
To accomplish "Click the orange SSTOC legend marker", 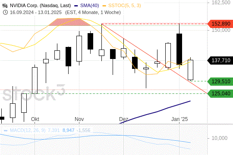I will (x=104, y=6).
